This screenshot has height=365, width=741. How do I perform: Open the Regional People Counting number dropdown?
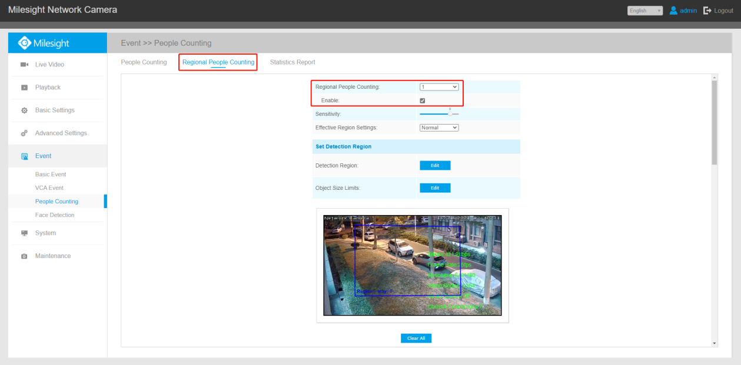pyautogui.click(x=439, y=87)
